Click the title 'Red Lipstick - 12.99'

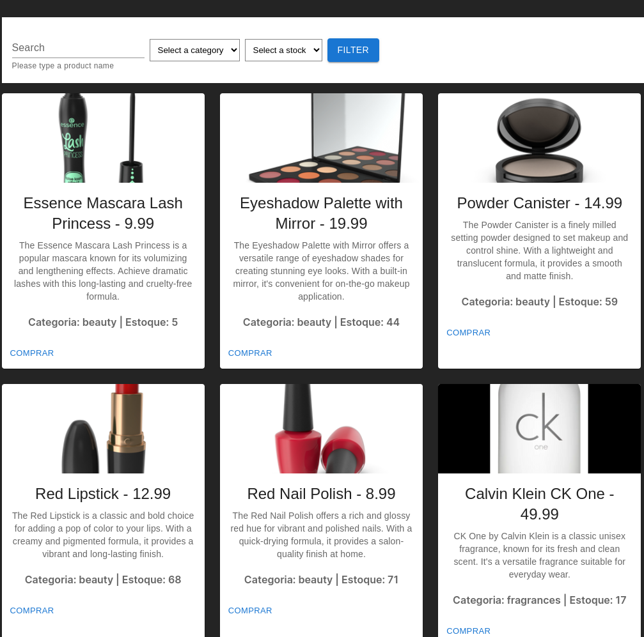point(103,494)
